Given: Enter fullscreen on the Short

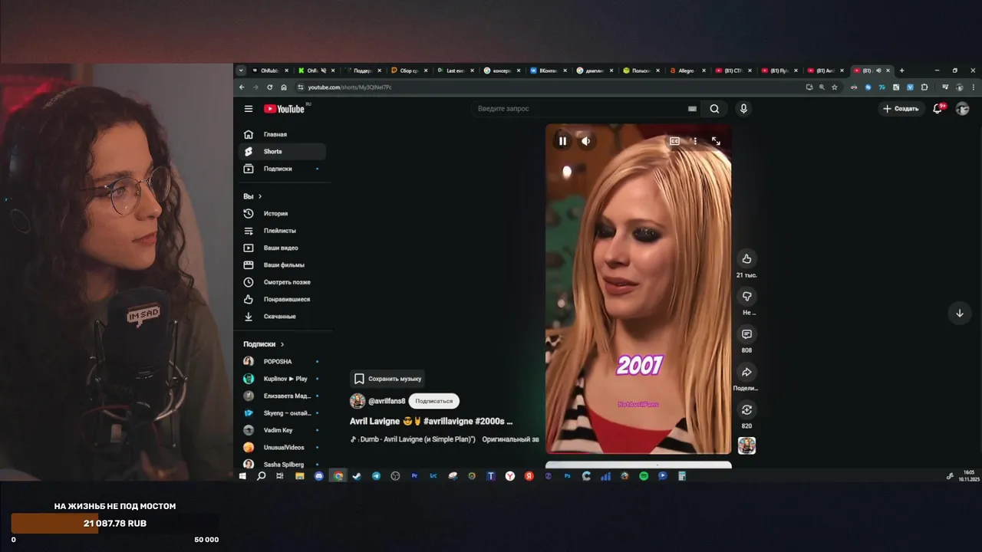Looking at the screenshot, I should 716,141.
